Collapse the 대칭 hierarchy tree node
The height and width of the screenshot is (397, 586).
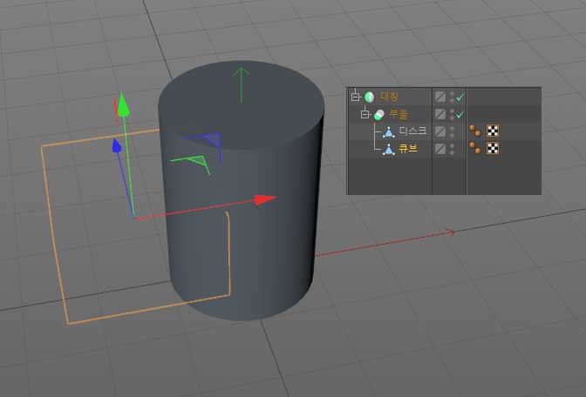pyautogui.click(x=355, y=97)
